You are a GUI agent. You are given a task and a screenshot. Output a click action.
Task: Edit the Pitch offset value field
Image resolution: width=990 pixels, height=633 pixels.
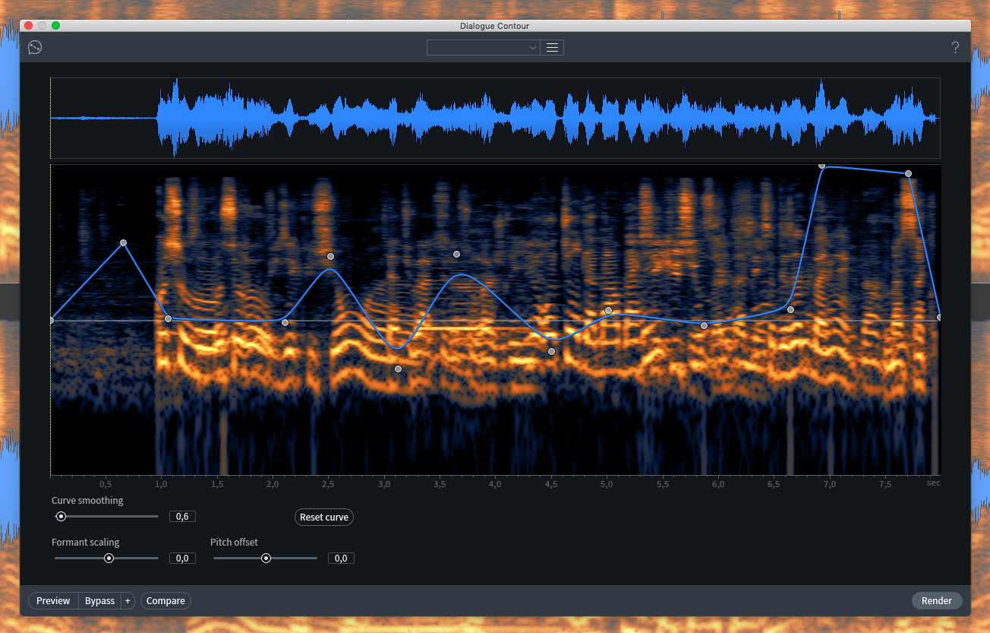click(x=340, y=558)
